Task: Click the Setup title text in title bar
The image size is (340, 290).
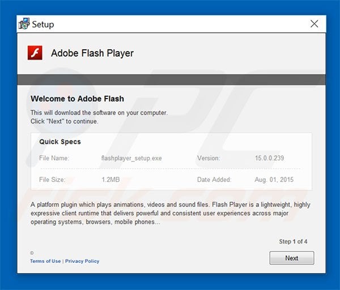Action: (x=43, y=24)
